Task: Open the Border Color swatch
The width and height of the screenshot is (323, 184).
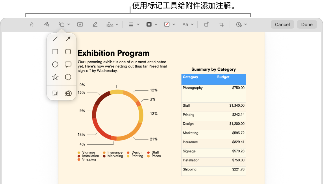Action: tap(149, 24)
